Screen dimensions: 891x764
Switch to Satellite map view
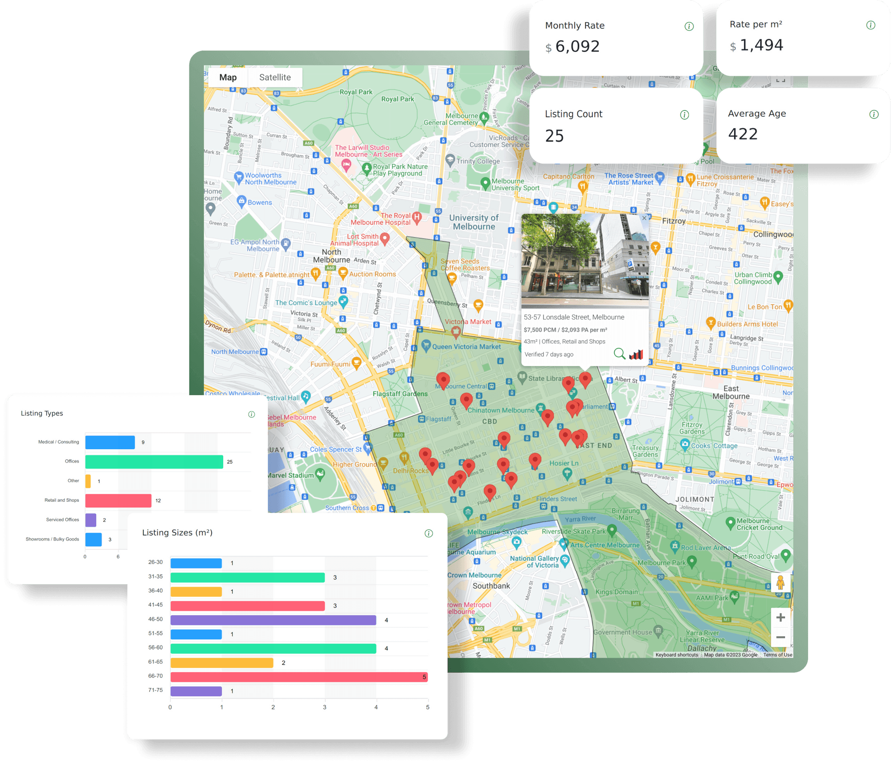274,77
